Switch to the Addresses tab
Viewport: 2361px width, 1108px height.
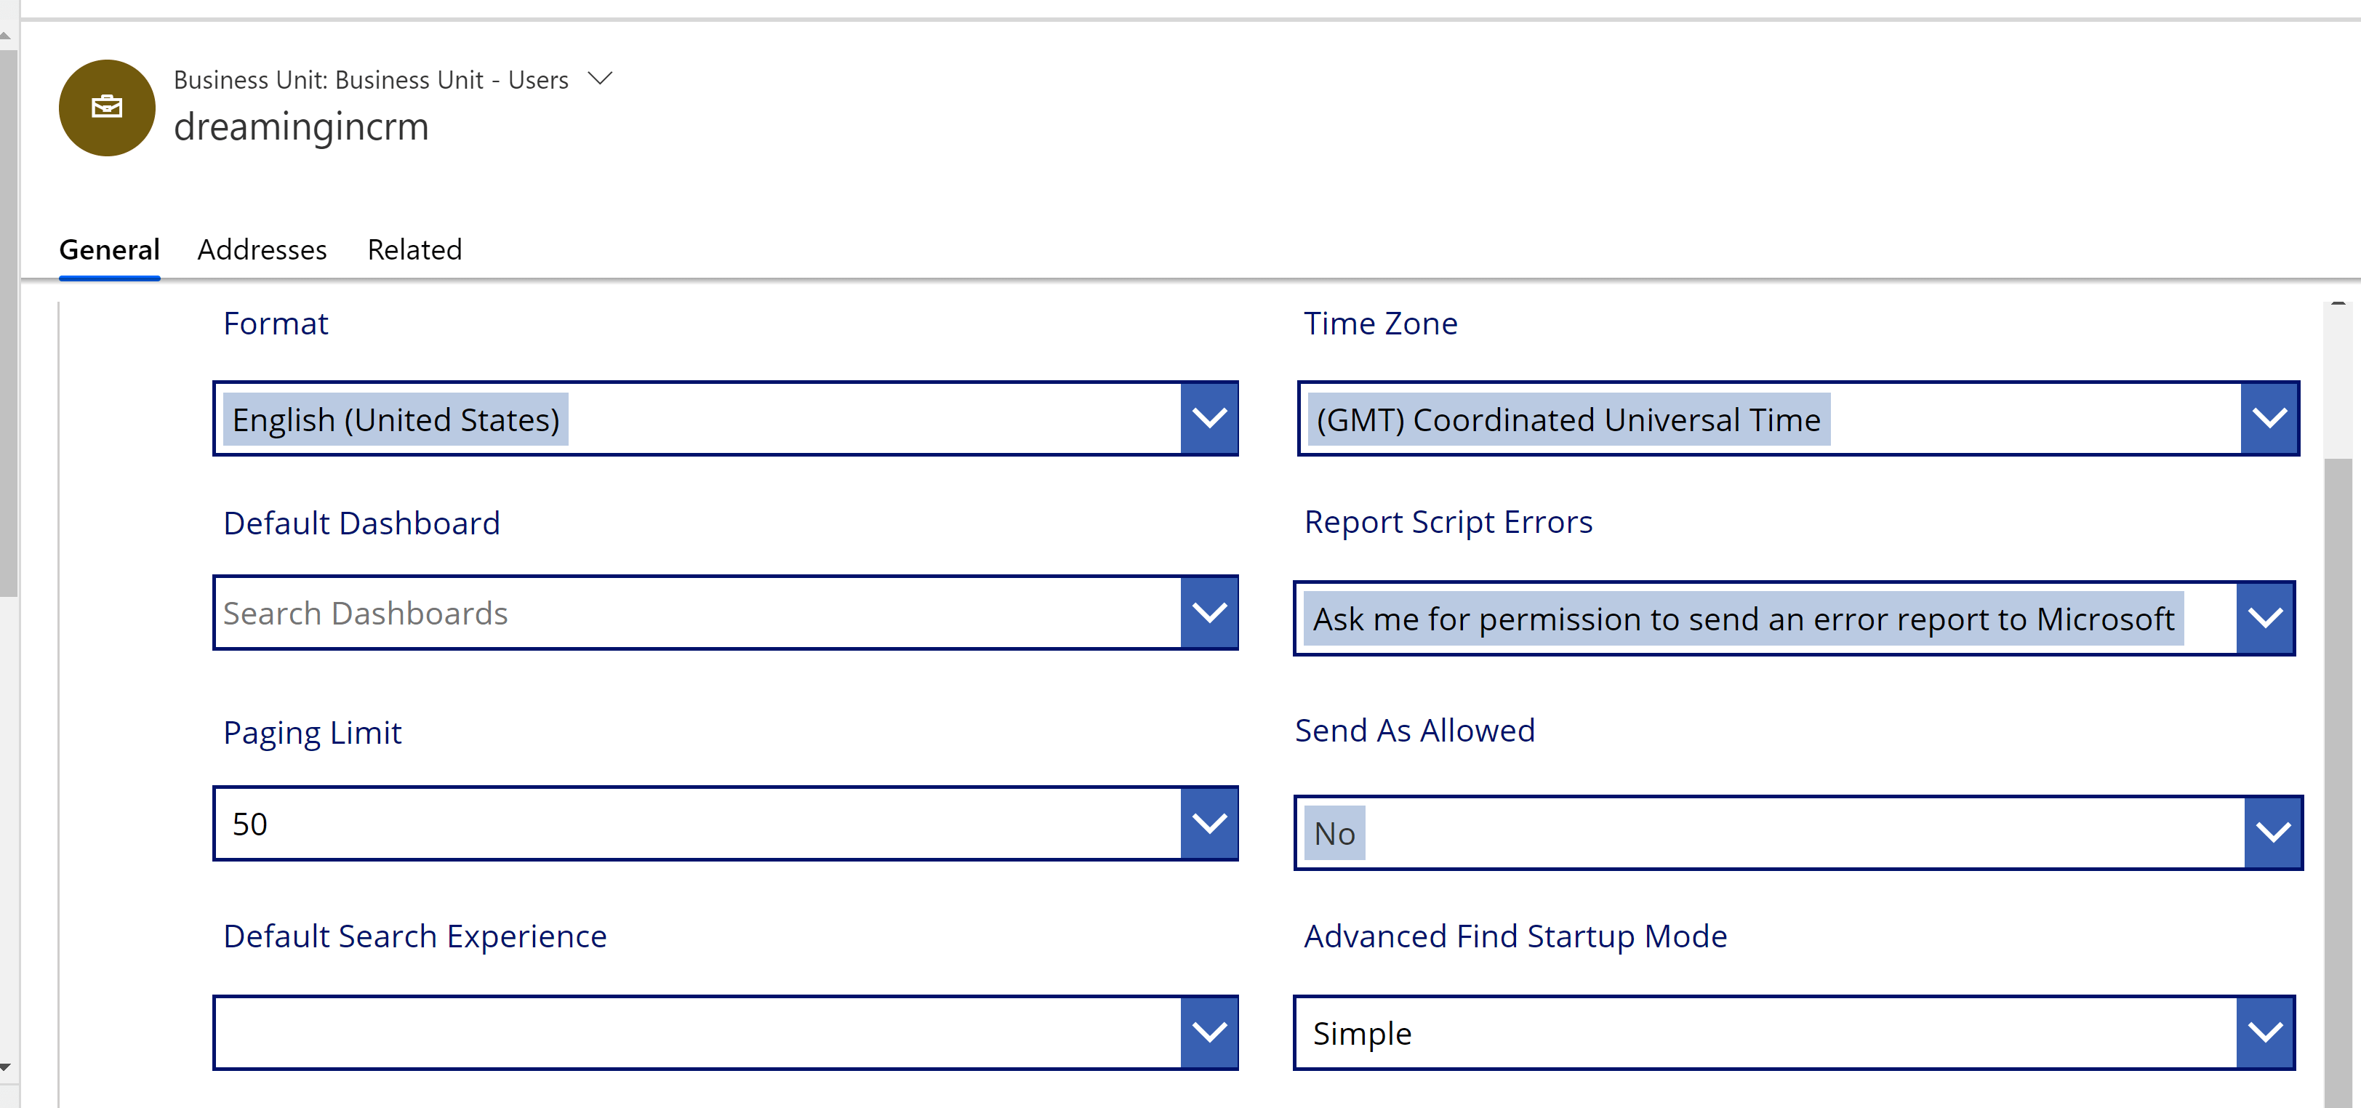coord(262,249)
